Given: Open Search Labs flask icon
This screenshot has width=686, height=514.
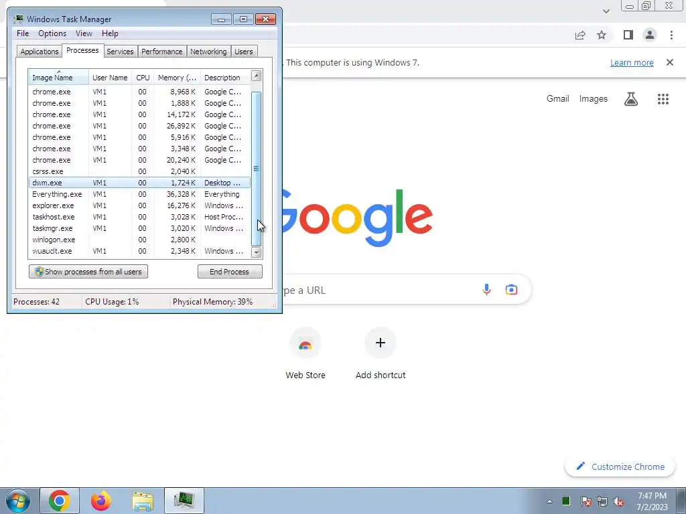Looking at the screenshot, I should (631, 99).
